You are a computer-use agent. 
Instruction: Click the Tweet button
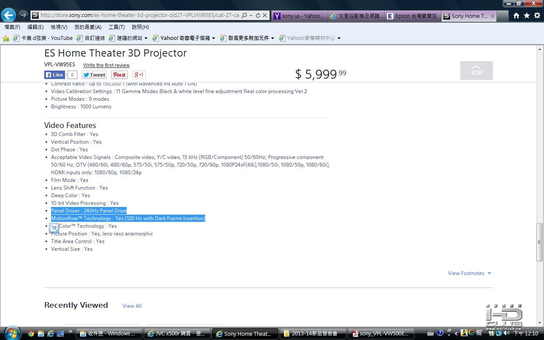(94, 75)
